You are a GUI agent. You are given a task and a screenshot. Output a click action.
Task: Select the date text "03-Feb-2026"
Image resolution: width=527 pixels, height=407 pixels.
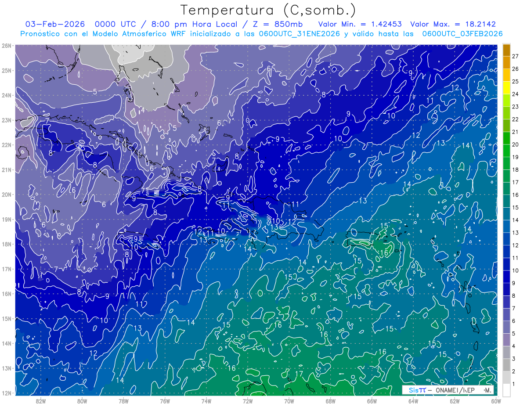click(x=54, y=24)
